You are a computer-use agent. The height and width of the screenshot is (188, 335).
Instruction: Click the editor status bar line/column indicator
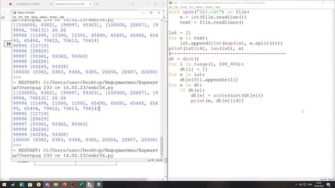pyautogui.click(x=327, y=180)
